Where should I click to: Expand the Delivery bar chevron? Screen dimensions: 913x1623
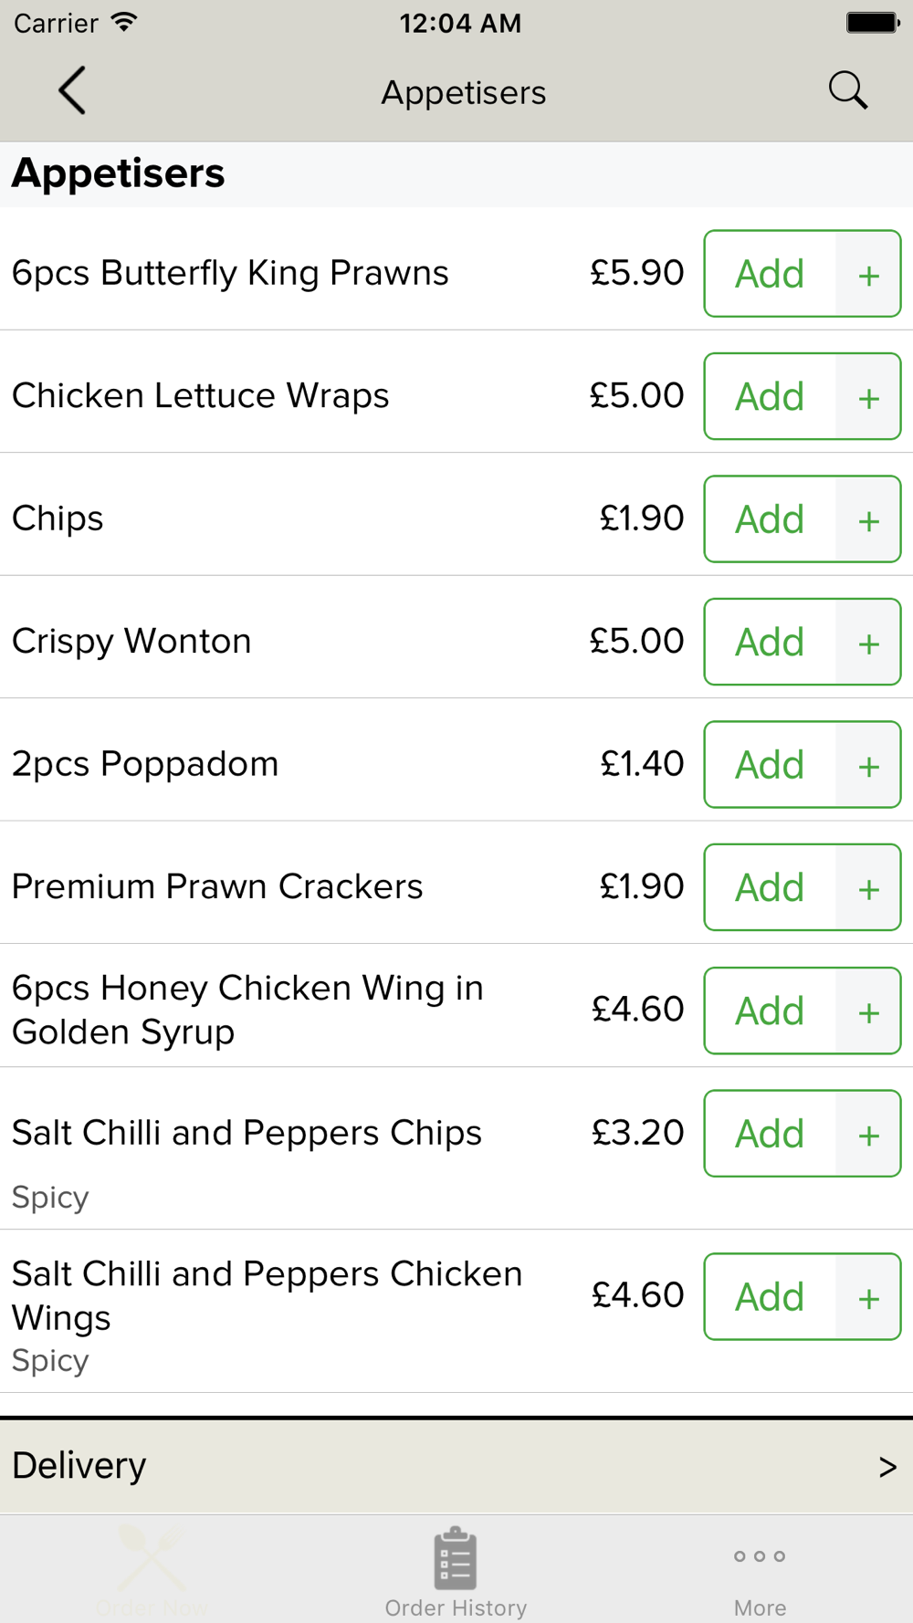pyautogui.click(x=887, y=1467)
